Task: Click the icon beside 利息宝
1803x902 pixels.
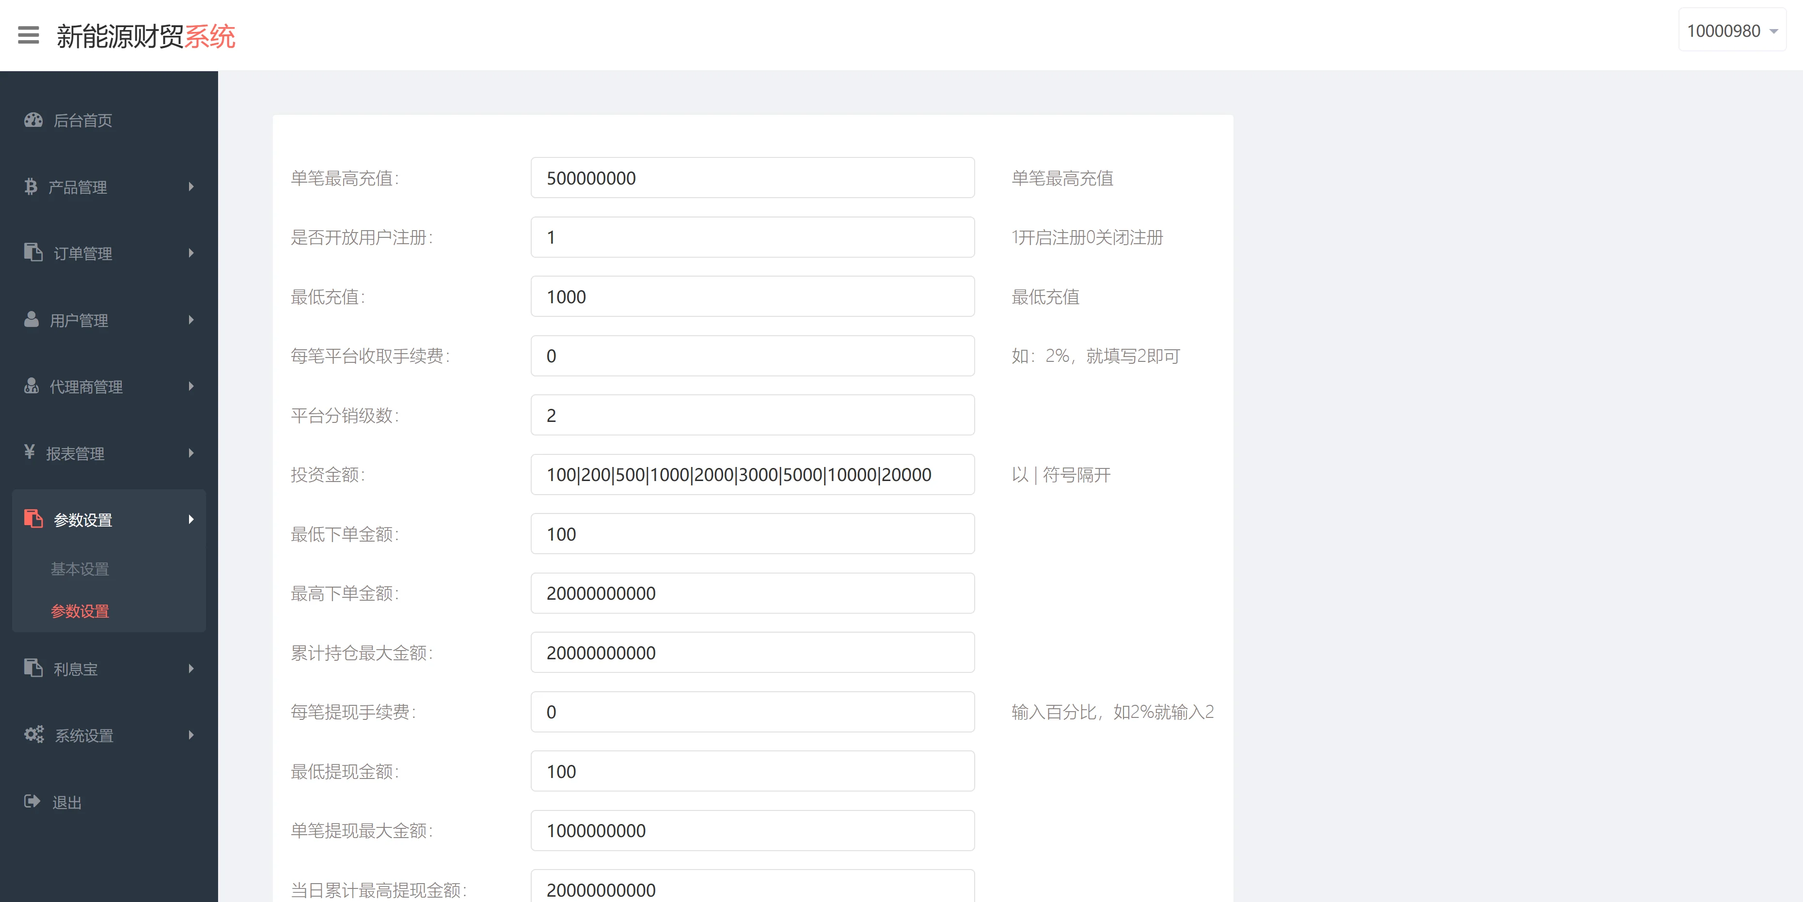Action: pyautogui.click(x=33, y=669)
